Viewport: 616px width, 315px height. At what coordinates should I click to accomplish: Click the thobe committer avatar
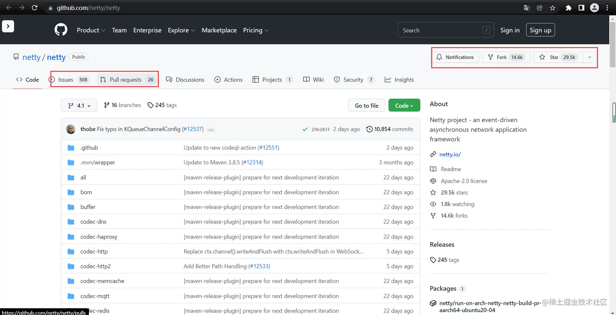[x=71, y=129]
